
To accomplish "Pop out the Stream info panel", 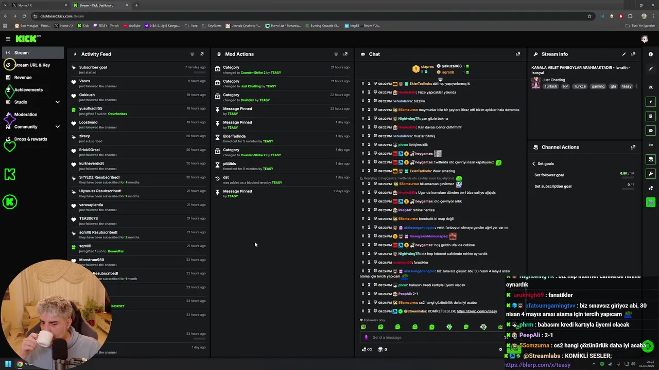I will (x=633, y=54).
